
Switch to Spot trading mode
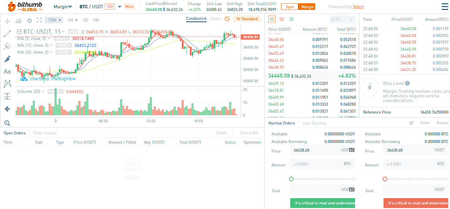(x=289, y=7)
